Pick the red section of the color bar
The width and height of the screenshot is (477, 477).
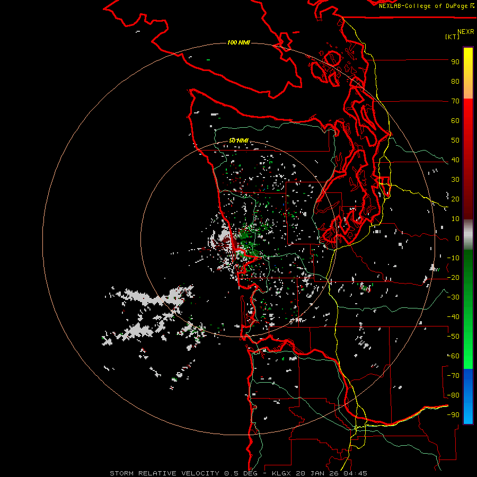click(x=468, y=159)
